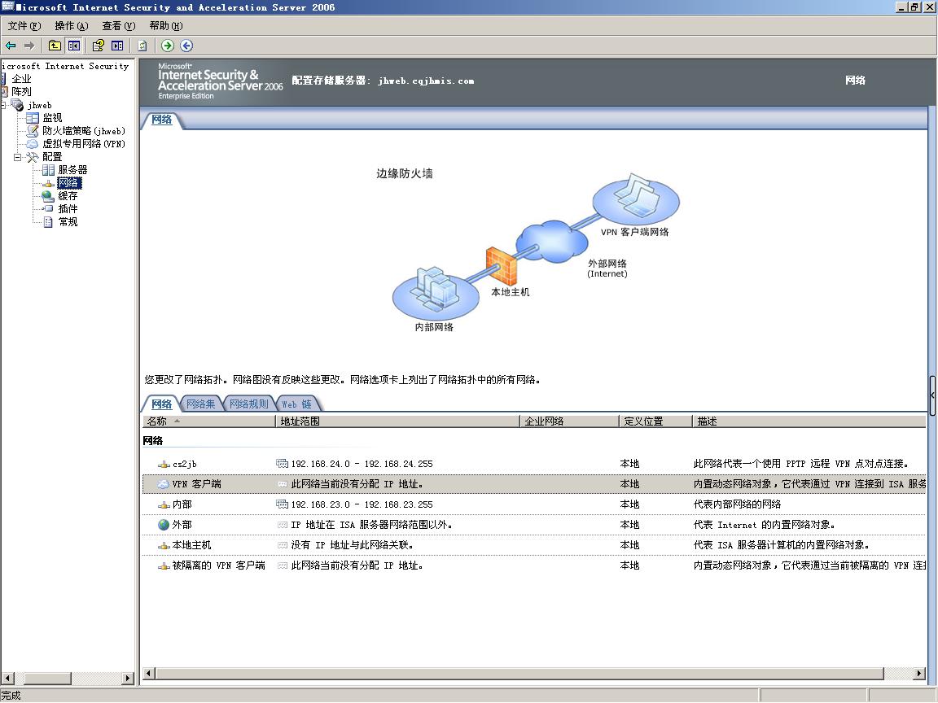938x703 pixels.
Task: Click the VPN 客户端网络 laptops icon
Action: 636,199
